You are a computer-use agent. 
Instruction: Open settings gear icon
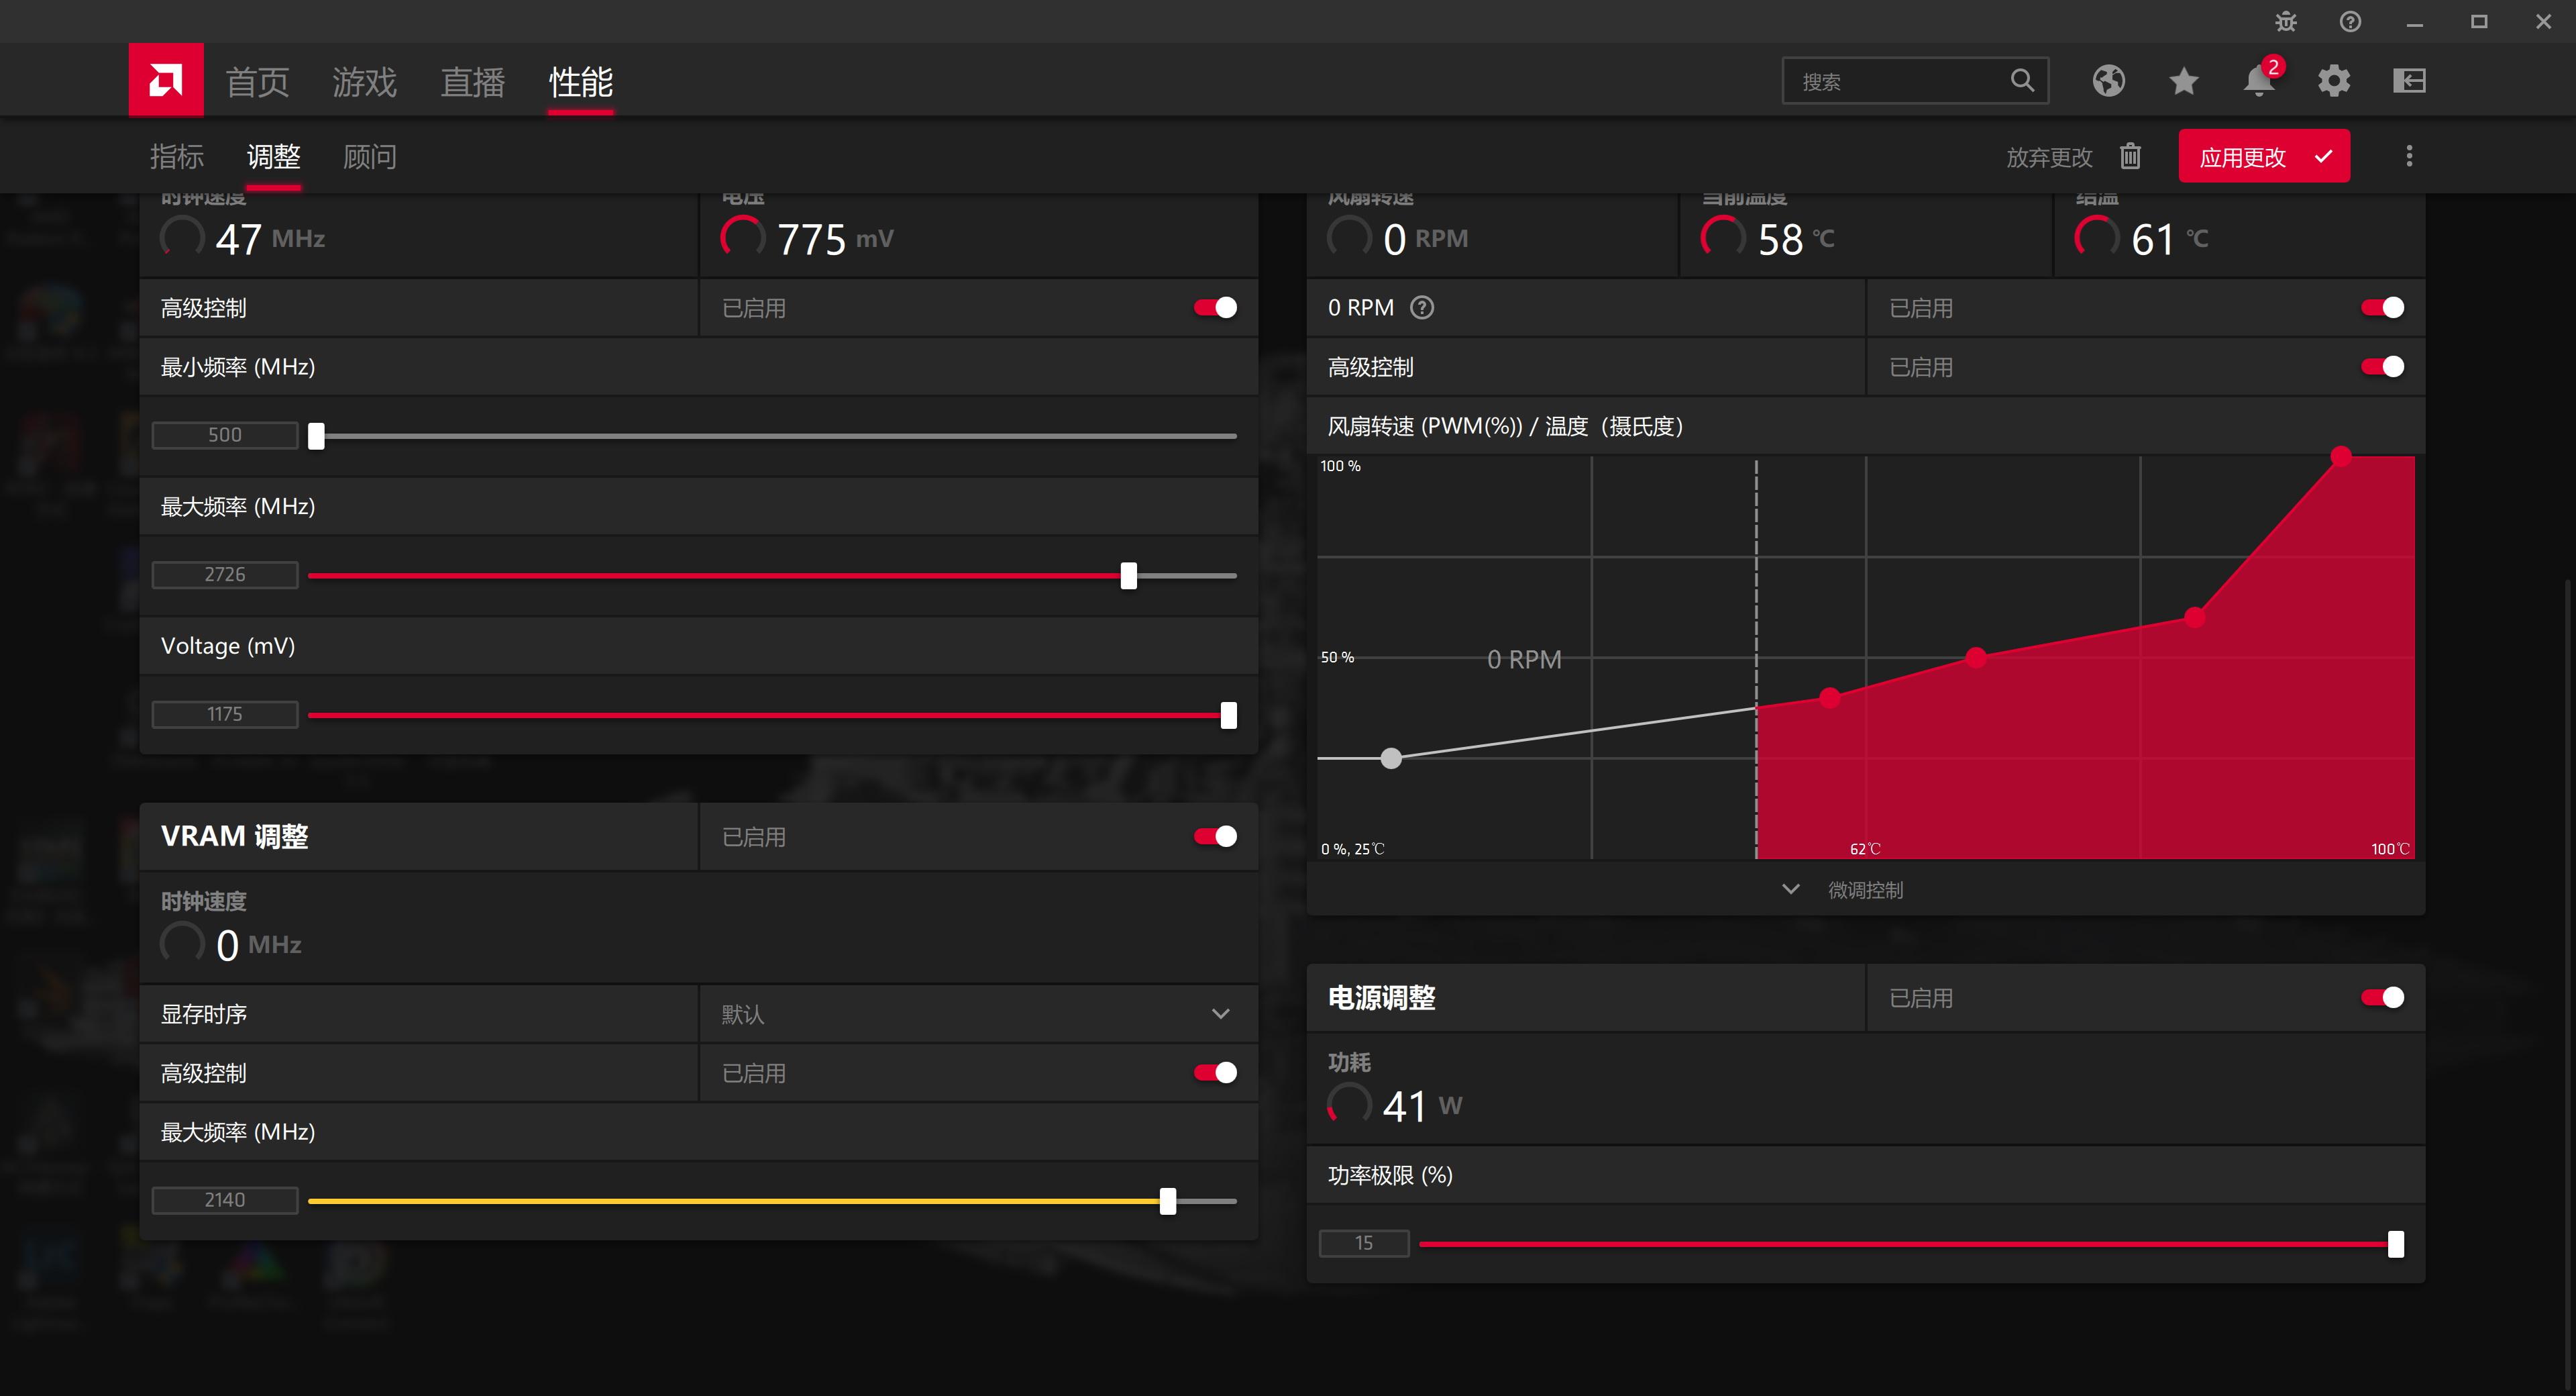(2334, 81)
